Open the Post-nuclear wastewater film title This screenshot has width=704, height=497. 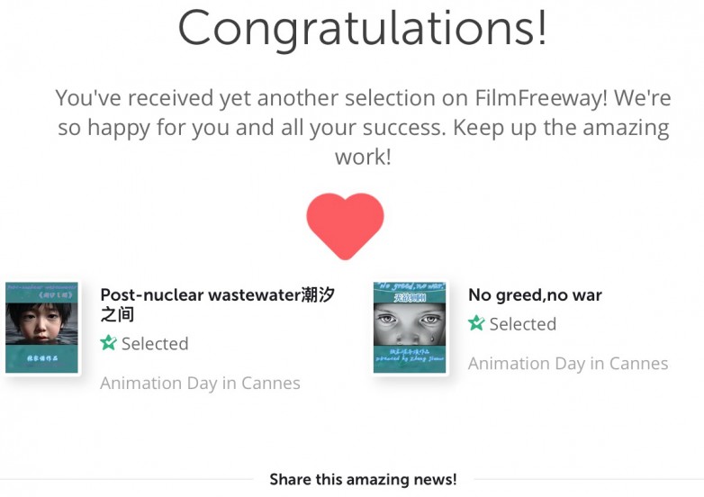tap(217, 304)
